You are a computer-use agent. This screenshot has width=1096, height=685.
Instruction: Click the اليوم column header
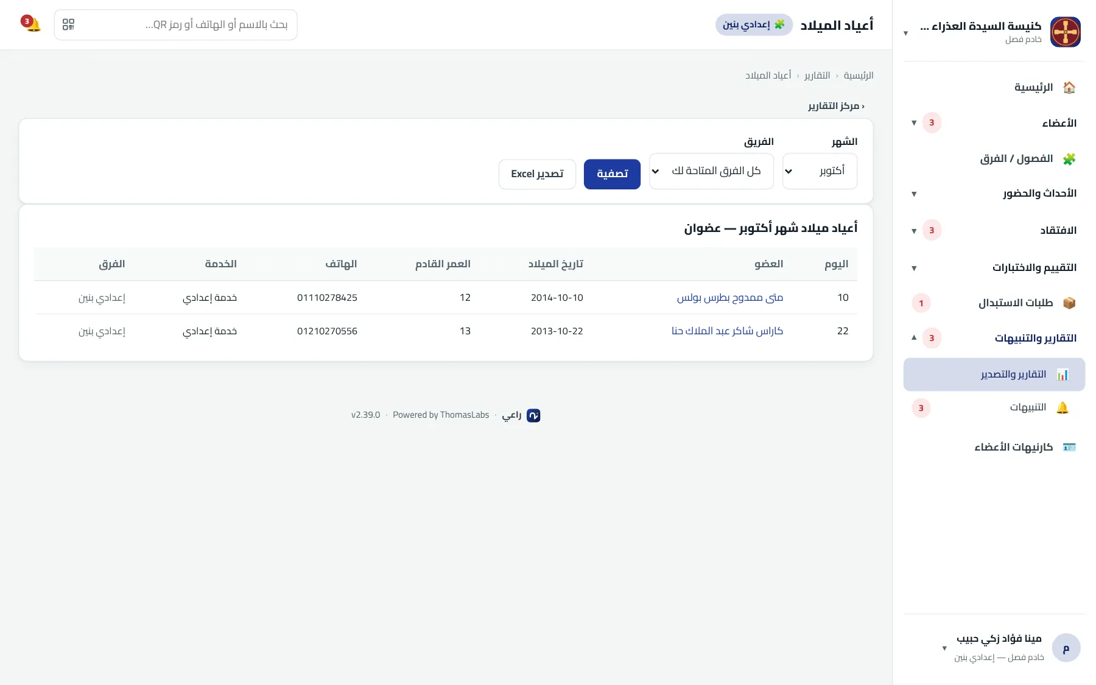point(836,264)
